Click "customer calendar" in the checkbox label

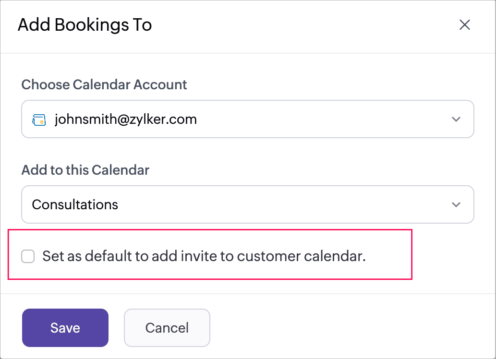[301, 256]
